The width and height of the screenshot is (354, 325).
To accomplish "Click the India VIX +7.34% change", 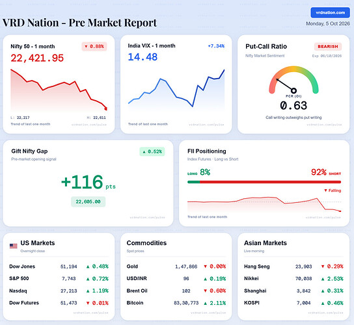I will (216, 46).
